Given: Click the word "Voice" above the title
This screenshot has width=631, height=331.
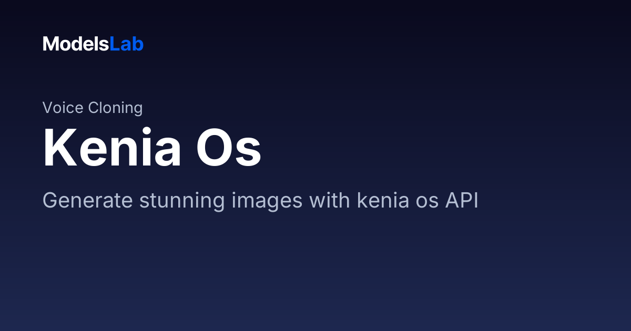Looking at the screenshot, I should pos(63,108).
